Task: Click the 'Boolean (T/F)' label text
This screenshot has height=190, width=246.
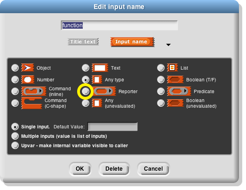Action: pyautogui.click(x=201, y=80)
